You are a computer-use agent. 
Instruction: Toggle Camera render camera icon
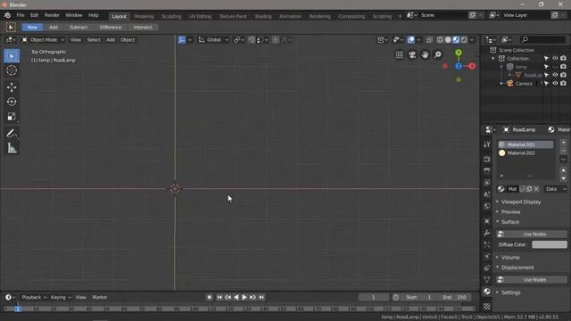563,83
